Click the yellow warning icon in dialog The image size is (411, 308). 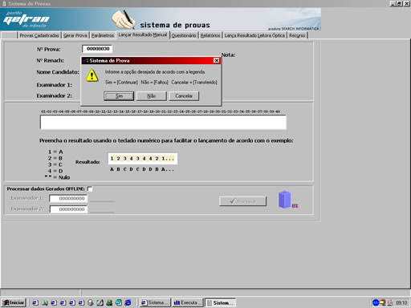pyautogui.click(x=92, y=75)
